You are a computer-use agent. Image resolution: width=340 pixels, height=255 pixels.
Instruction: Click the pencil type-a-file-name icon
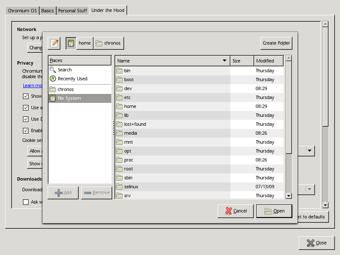(54, 43)
